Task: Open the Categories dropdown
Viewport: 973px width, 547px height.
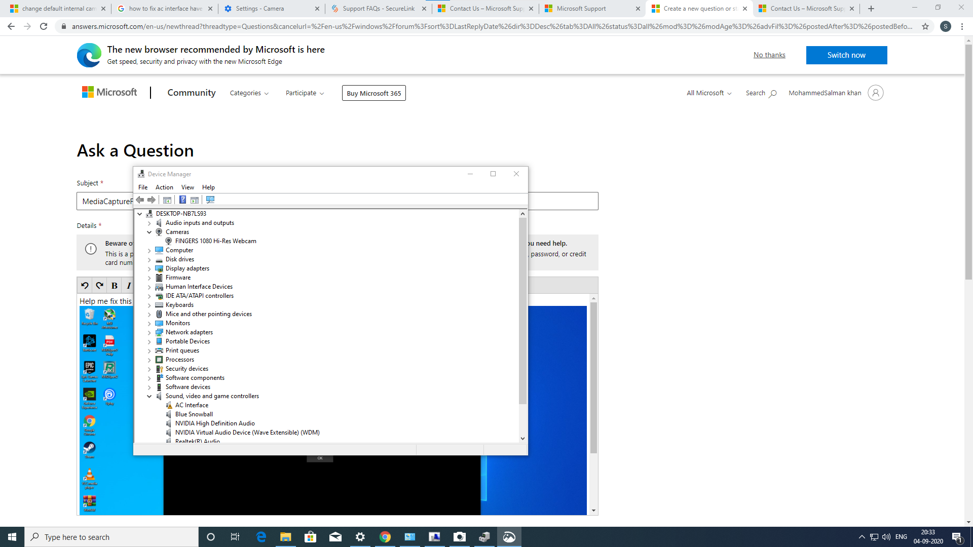Action: tap(249, 93)
